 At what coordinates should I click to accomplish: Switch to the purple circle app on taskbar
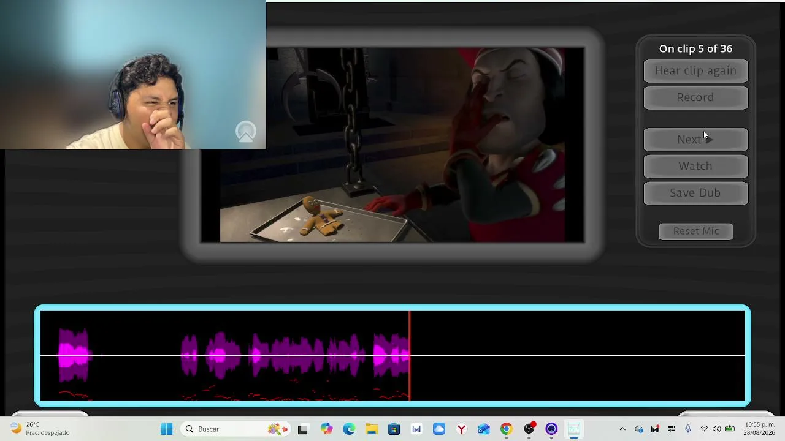point(551,429)
